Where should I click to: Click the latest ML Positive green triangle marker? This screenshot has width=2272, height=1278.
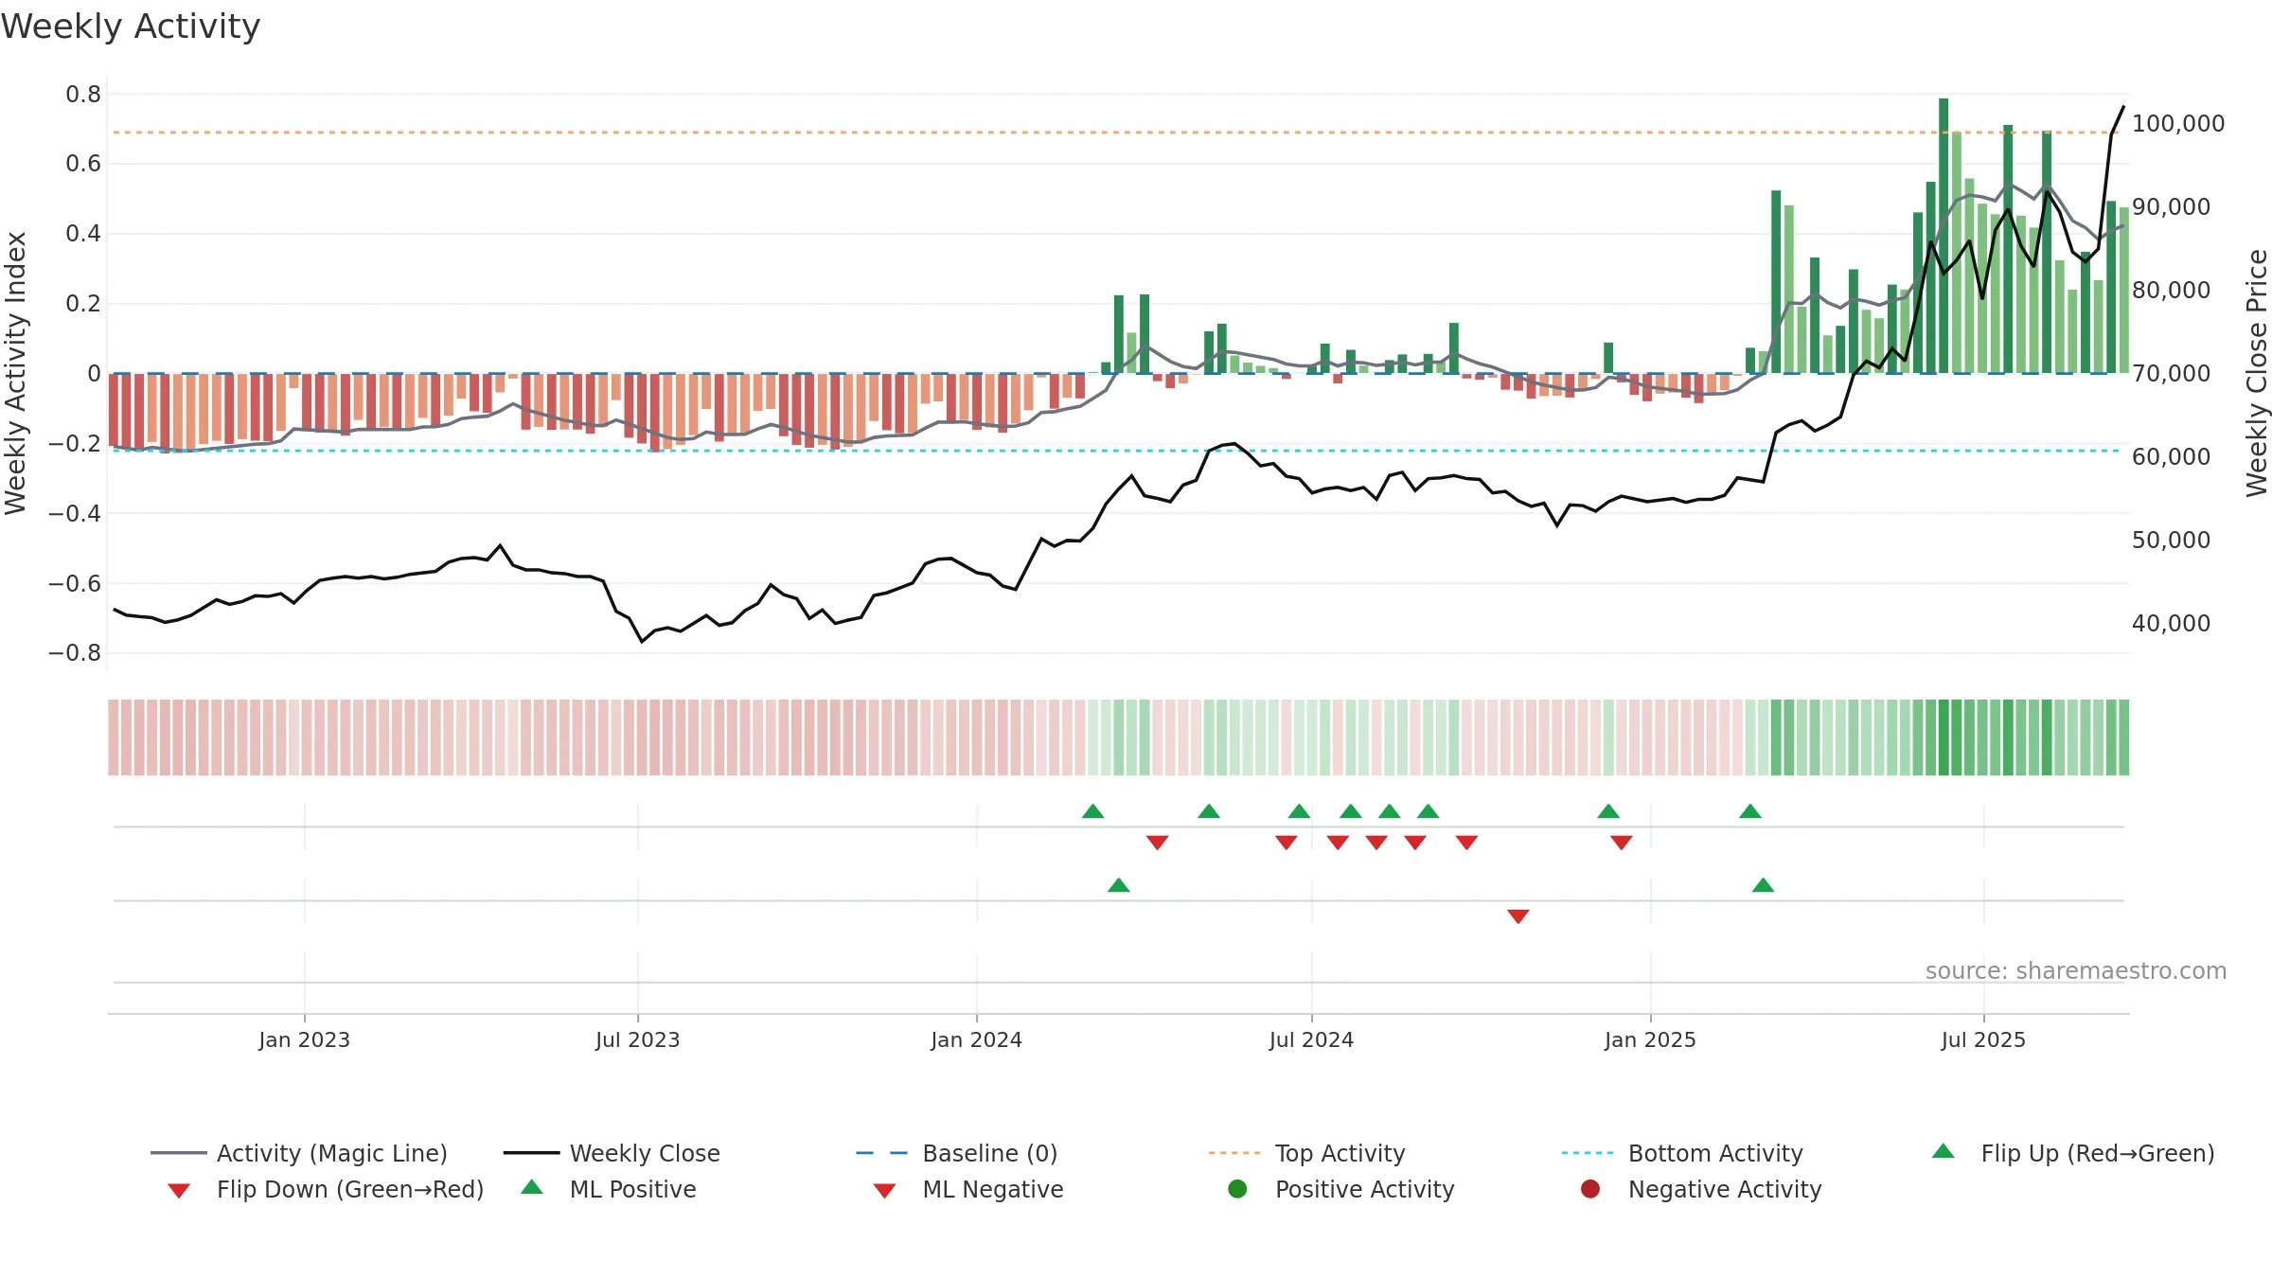pos(1763,885)
